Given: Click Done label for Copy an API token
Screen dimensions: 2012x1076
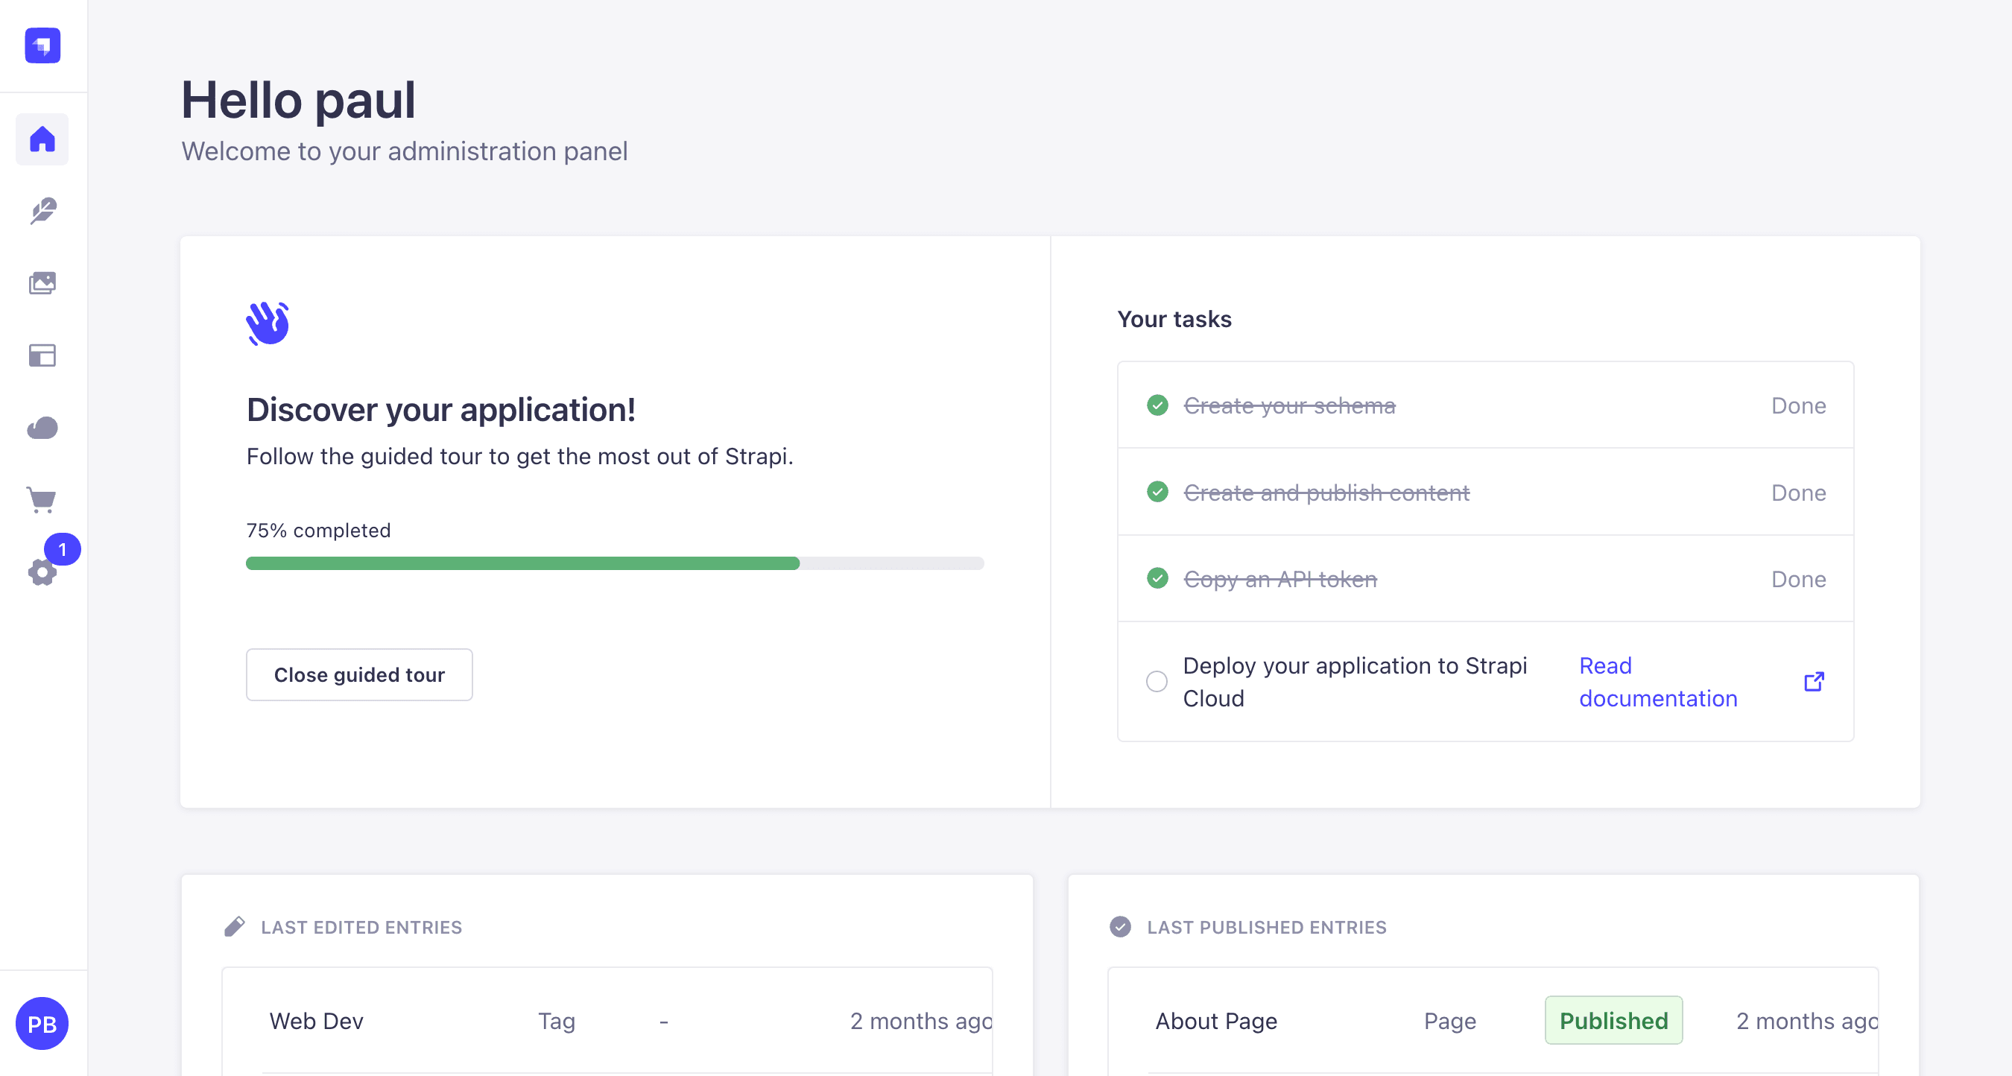Looking at the screenshot, I should pyautogui.click(x=1799, y=580).
